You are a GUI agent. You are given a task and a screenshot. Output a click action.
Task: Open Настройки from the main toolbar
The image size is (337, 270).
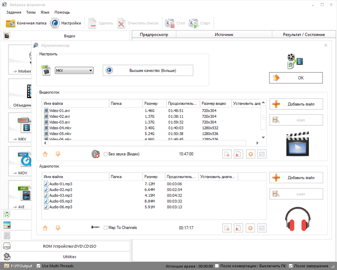tap(66, 23)
